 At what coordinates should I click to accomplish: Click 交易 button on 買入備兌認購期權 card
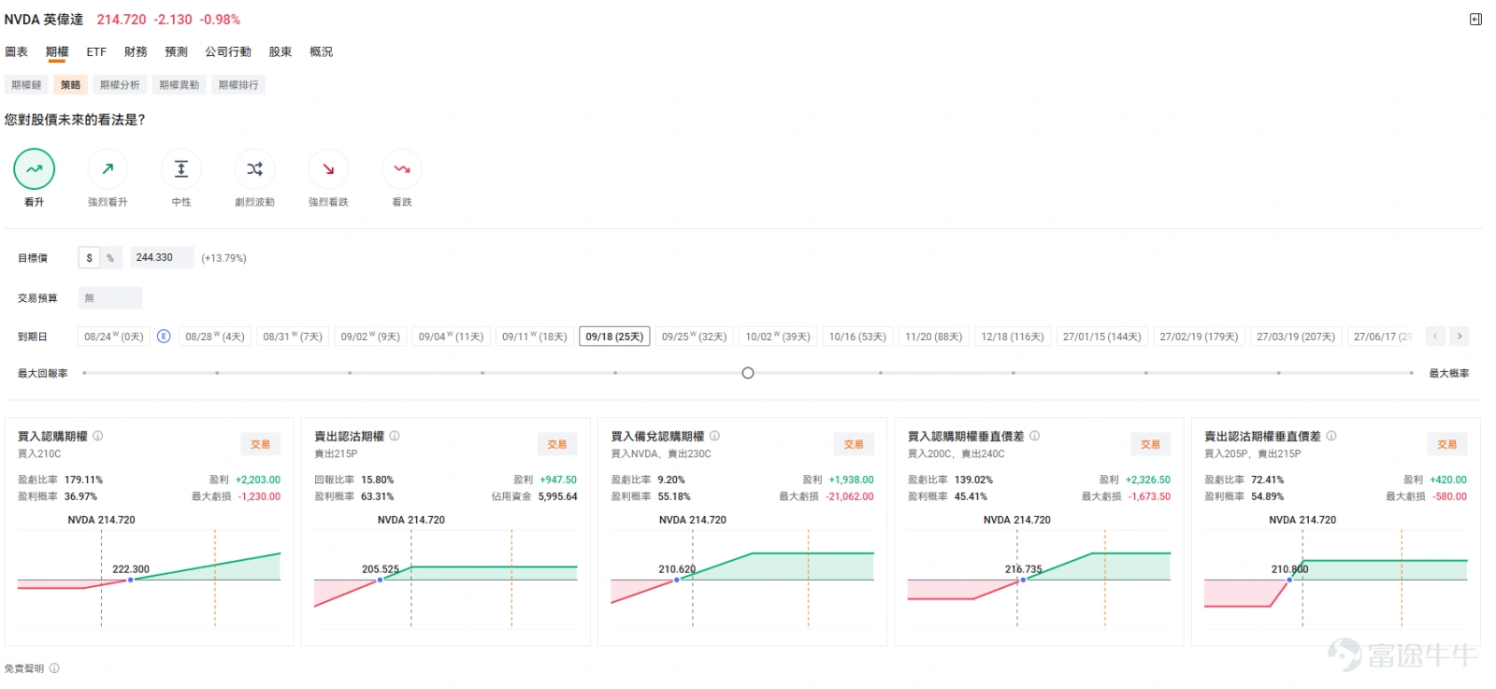click(854, 445)
